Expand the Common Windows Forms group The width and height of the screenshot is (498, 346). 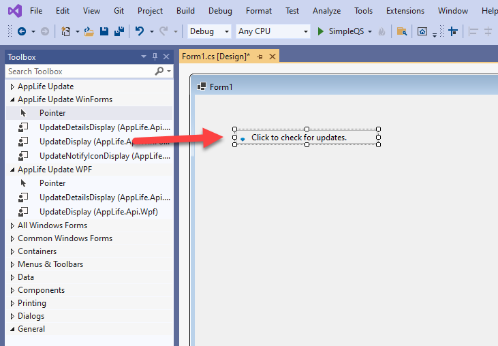[x=12, y=238]
